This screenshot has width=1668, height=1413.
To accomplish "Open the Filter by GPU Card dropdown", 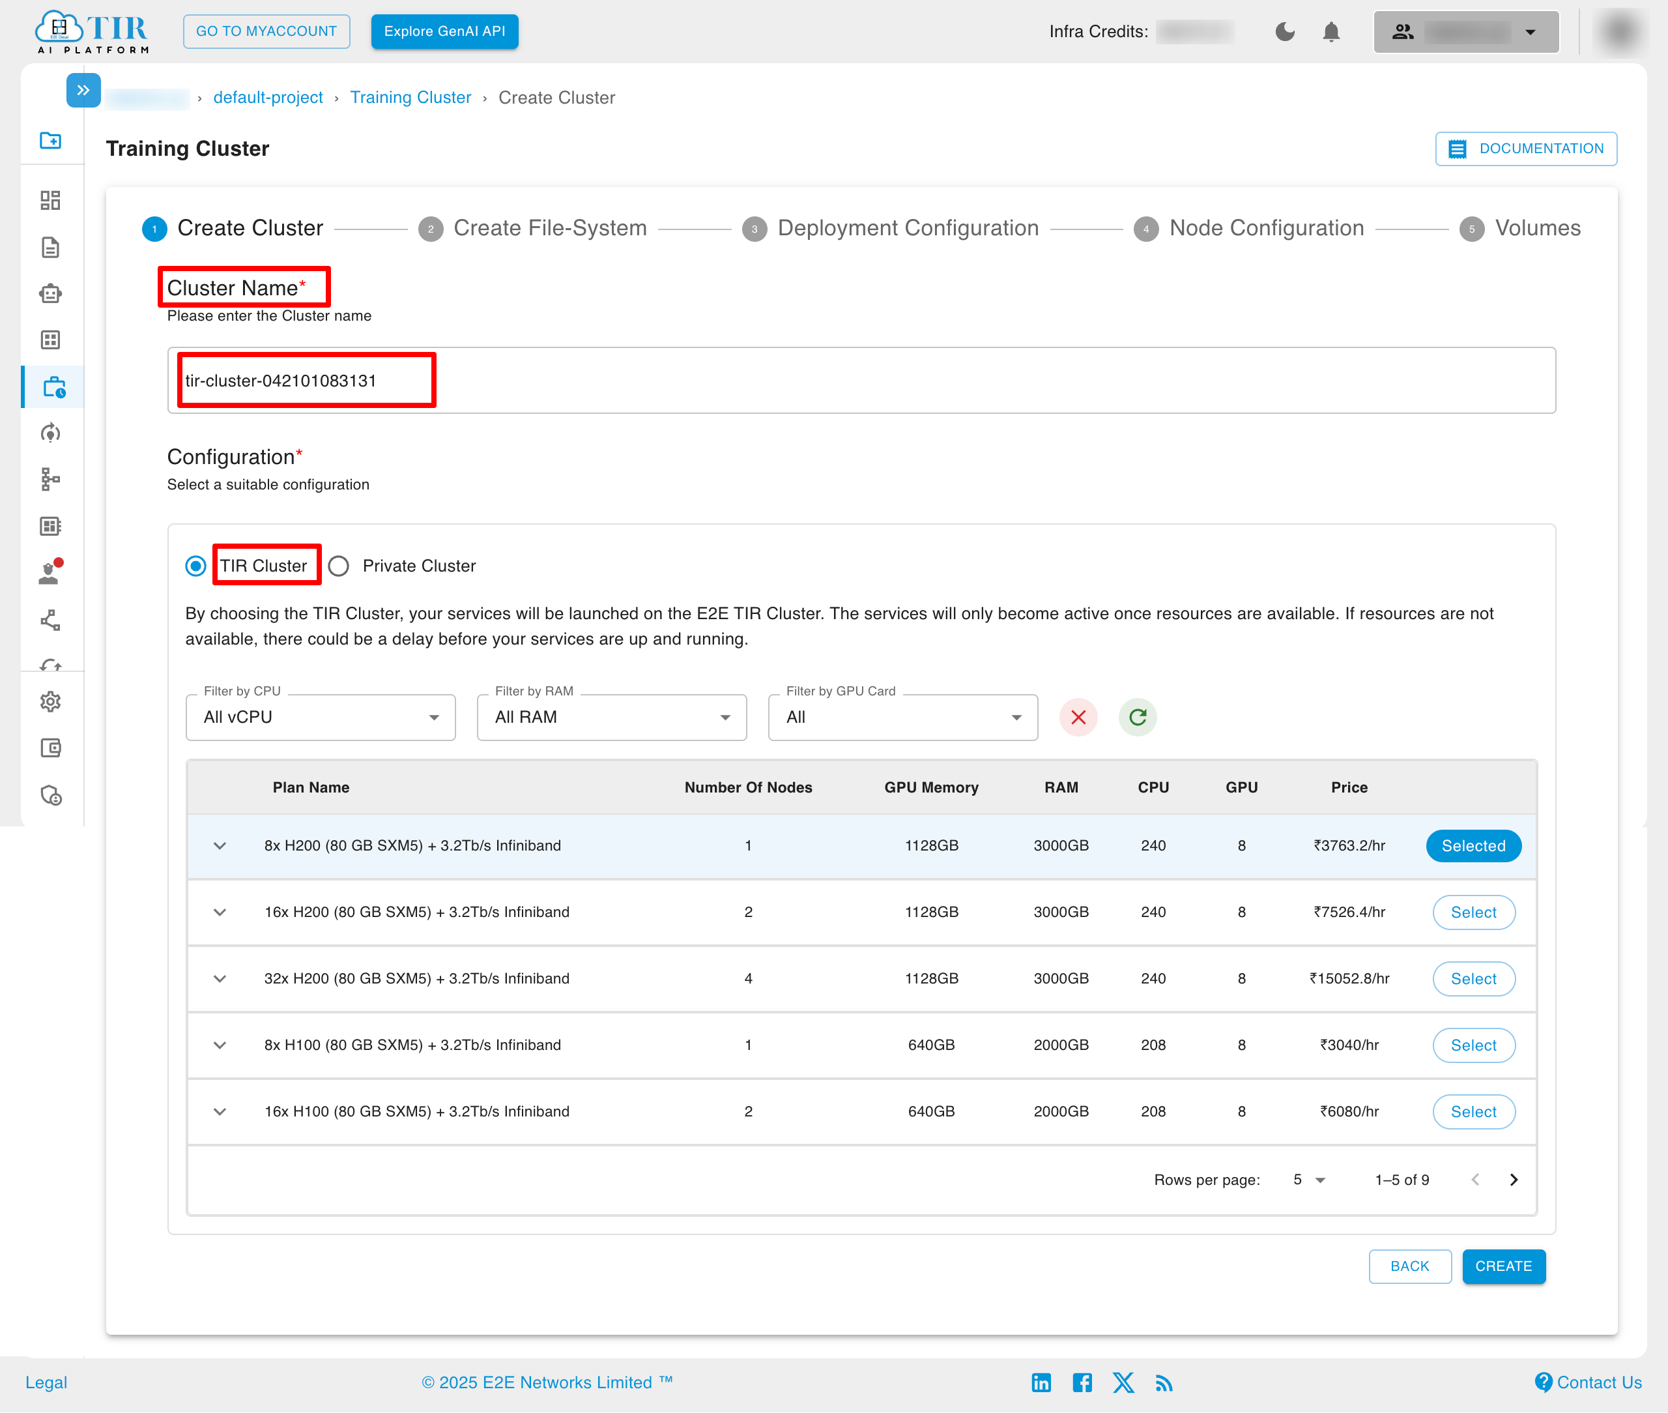I will (902, 717).
